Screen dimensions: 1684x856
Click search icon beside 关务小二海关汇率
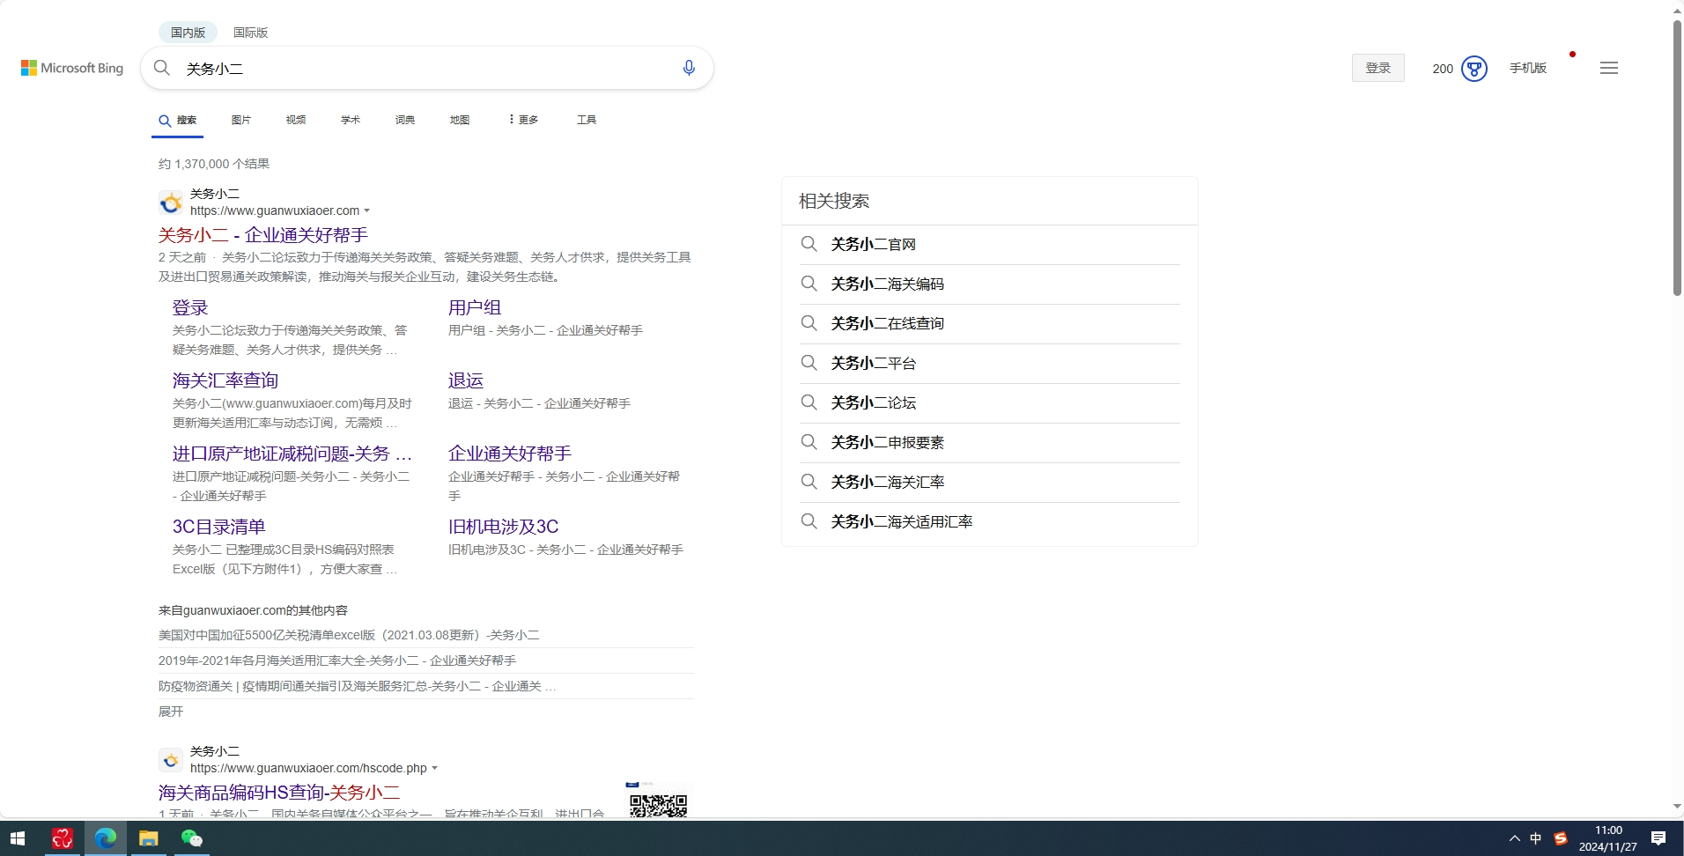click(x=809, y=482)
